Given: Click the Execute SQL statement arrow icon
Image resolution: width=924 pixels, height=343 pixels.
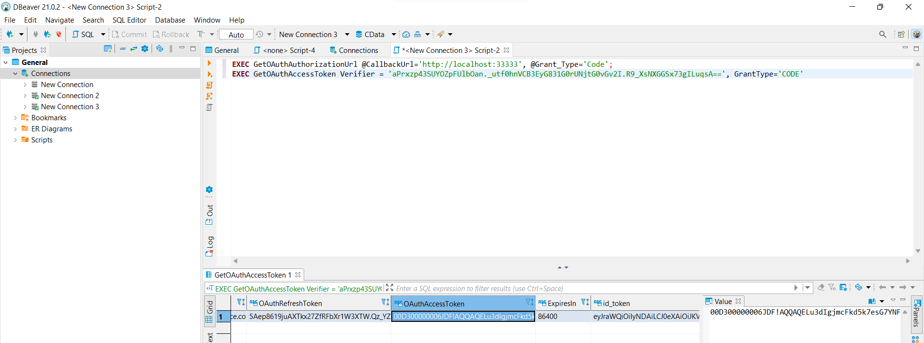Looking at the screenshot, I should [209, 63].
